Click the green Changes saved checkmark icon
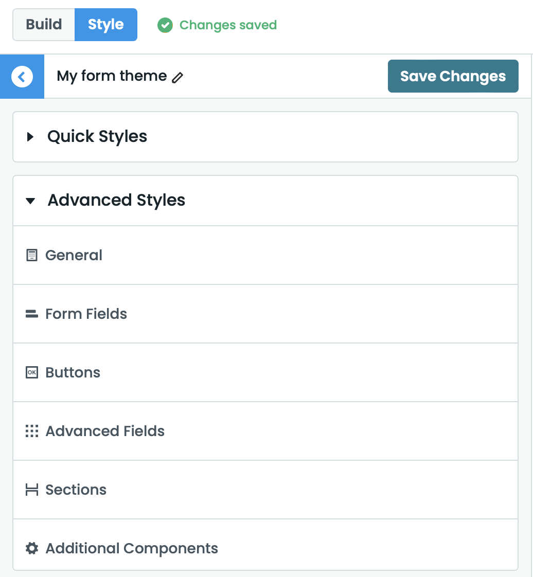 click(x=165, y=25)
